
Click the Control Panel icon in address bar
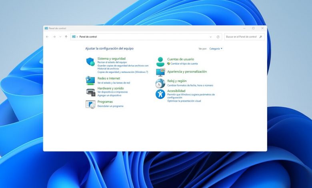(x=74, y=37)
